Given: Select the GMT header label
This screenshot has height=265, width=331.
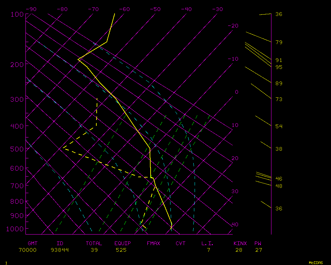Looking at the screenshot, I should click(33, 243).
